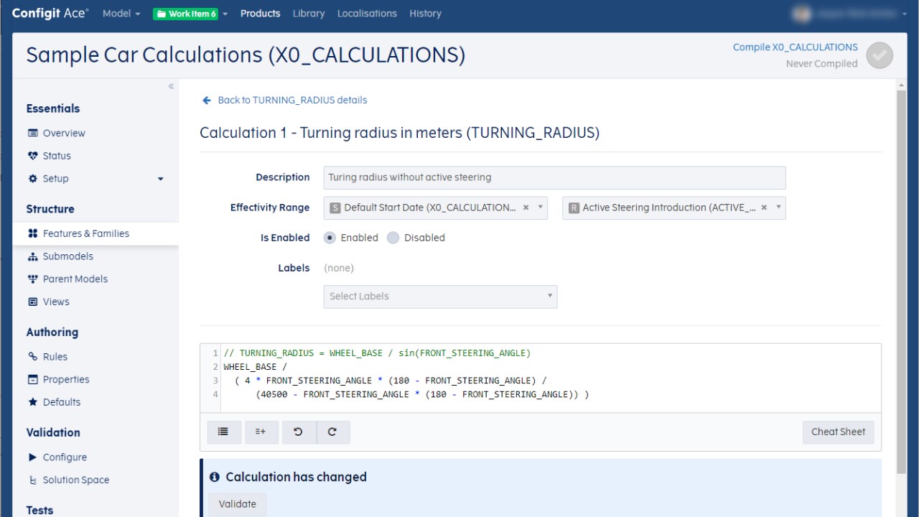Click the add line icon button
Viewport: 919px width, 517px height.
[x=261, y=432]
